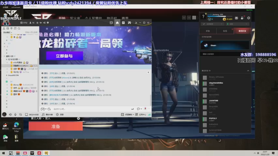Open the 腾讯QQ desktop shortcut
The width and height of the screenshot is (278, 156).
[5, 126]
